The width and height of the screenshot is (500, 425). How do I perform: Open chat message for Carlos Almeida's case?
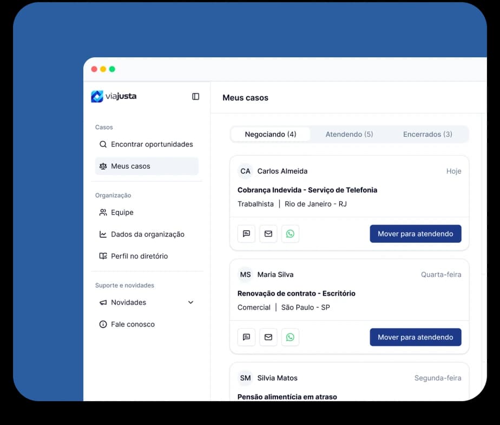point(247,234)
